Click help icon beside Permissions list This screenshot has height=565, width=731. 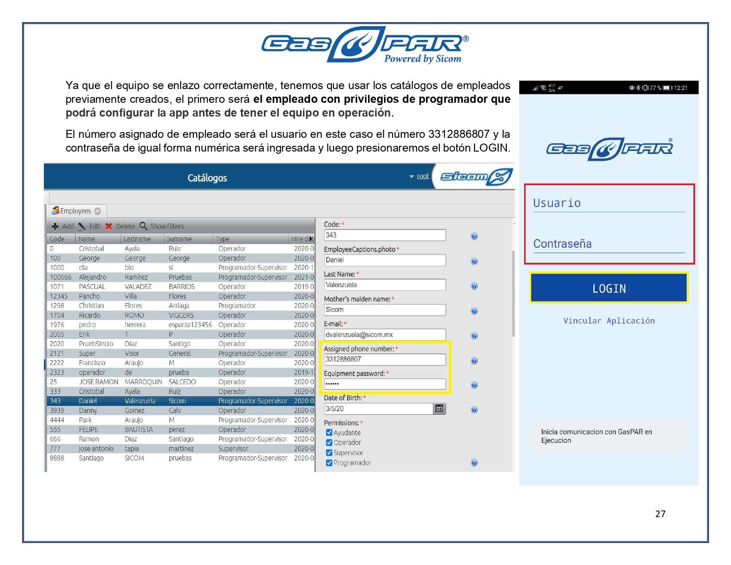[474, 463]
